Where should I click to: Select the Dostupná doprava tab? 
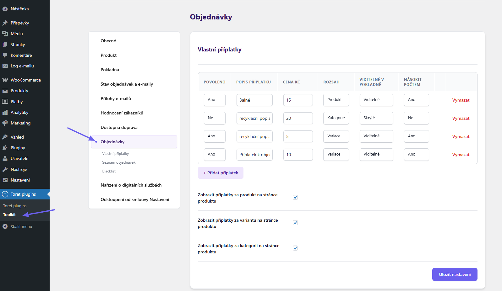119,127
